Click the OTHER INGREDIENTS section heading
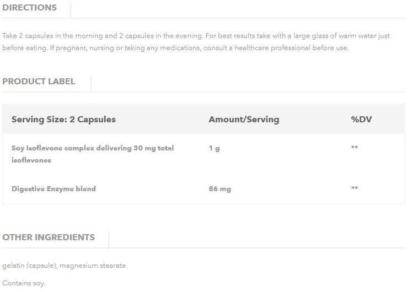The width and height of the screenshot is (412, 292). [x=49, y=237]
